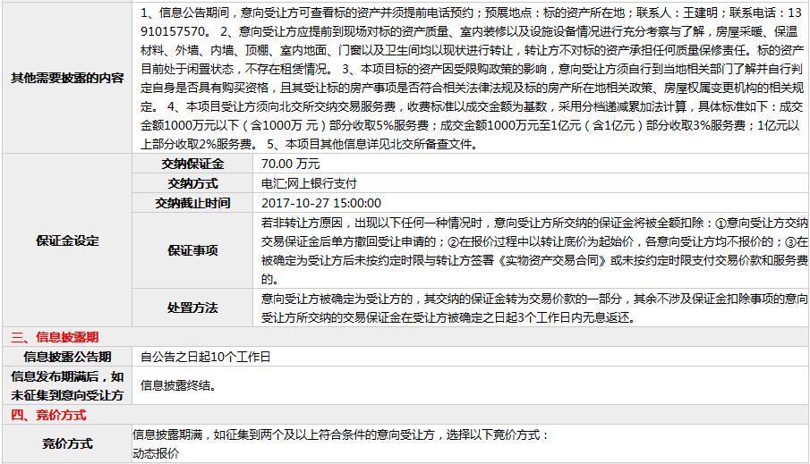Click the 保证事项 label cell

click(x=192, y=250)
